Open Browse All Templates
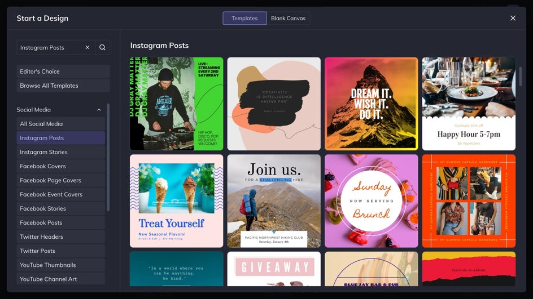The width and height of the screenshot is (533, 299). tap(63, 86)
